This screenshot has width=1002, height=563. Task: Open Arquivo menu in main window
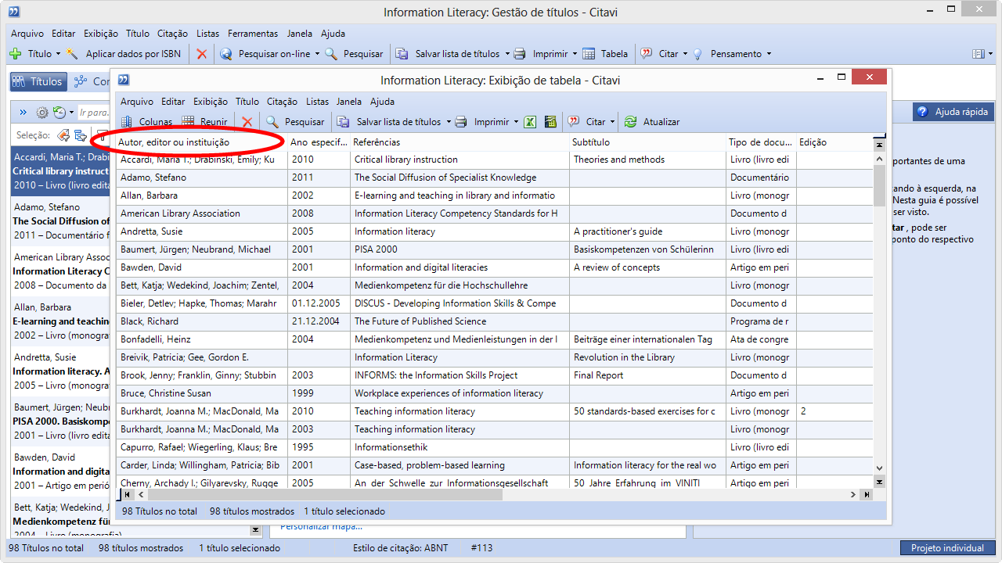point(27,34)
